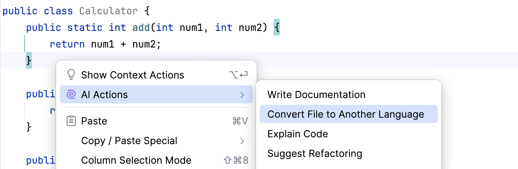Click the highlighted closing brace of add
Screen dimensions: 518x169
(x=29, y=60)
